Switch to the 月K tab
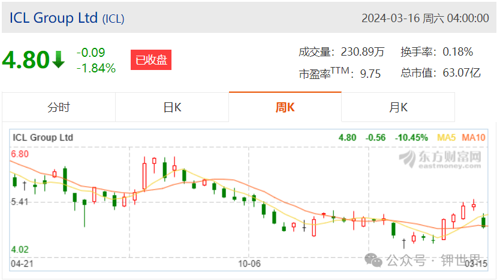This screenshot has width=497, height=280. [x=398, y=107]
